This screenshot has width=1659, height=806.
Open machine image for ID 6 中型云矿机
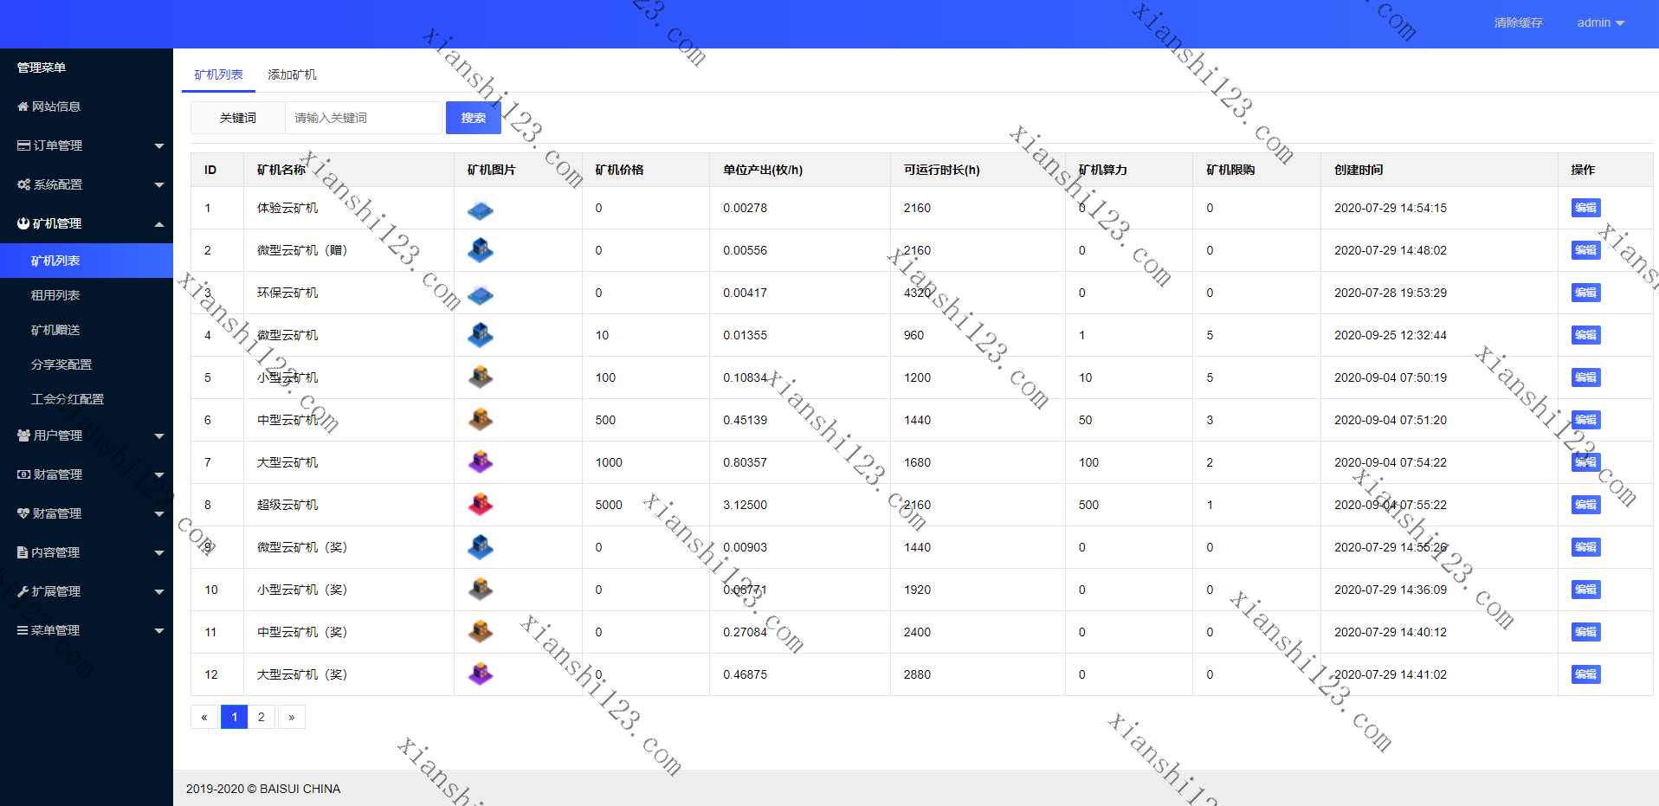point(481,420)
